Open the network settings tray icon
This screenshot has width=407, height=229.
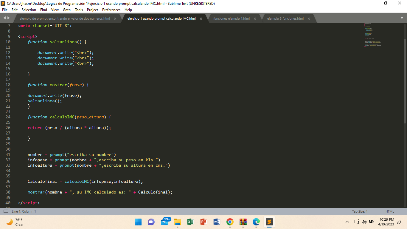coord(357,222)
